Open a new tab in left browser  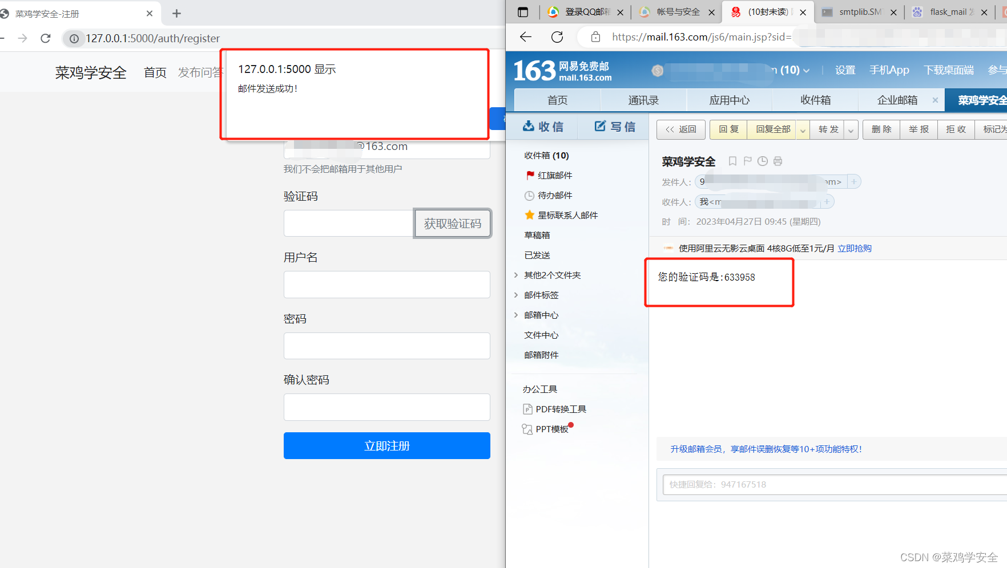pos(176,13)
